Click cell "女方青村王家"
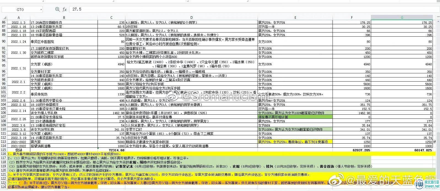Screen dimensions: 440x191 [x=64, y=72]
